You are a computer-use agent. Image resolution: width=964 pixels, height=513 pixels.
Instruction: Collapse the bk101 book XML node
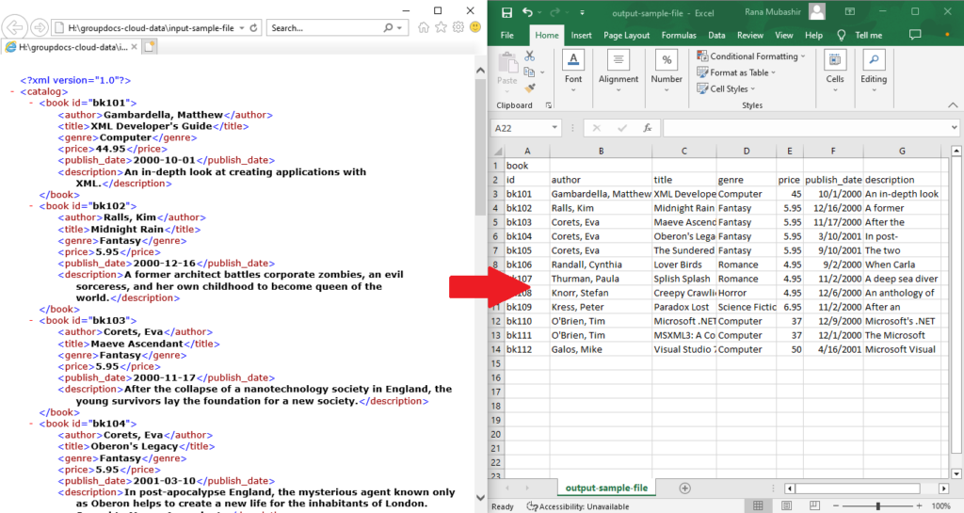31,103
